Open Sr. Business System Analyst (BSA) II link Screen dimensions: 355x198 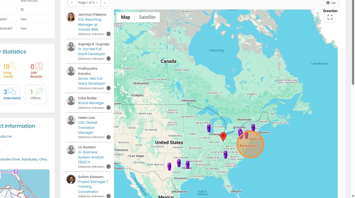click(x=91, y=157)
